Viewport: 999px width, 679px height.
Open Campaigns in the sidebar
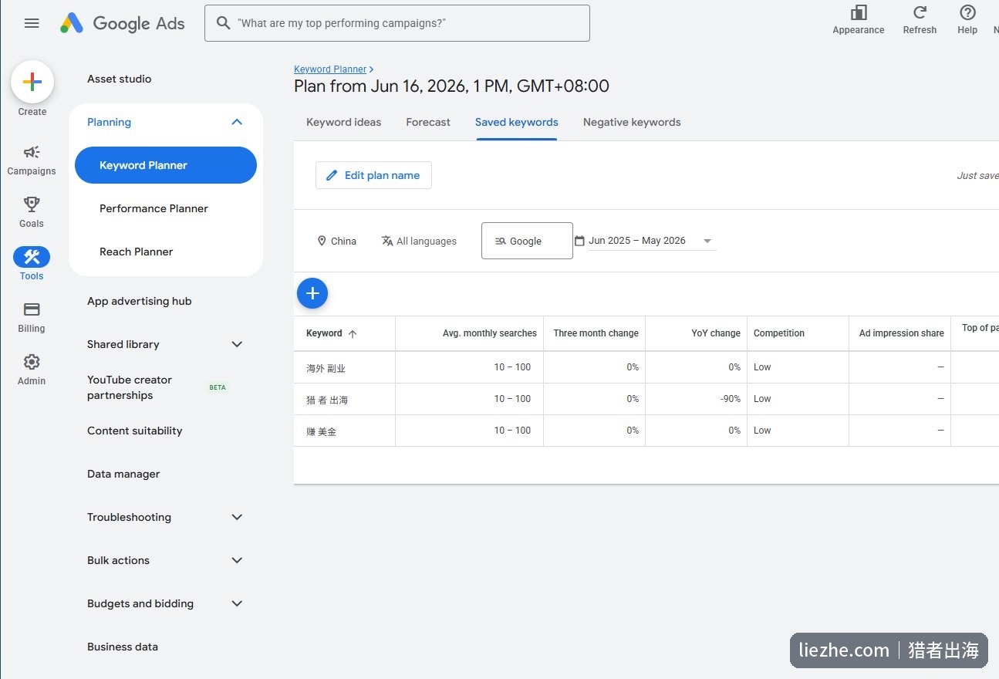click(x=32, y=160)
